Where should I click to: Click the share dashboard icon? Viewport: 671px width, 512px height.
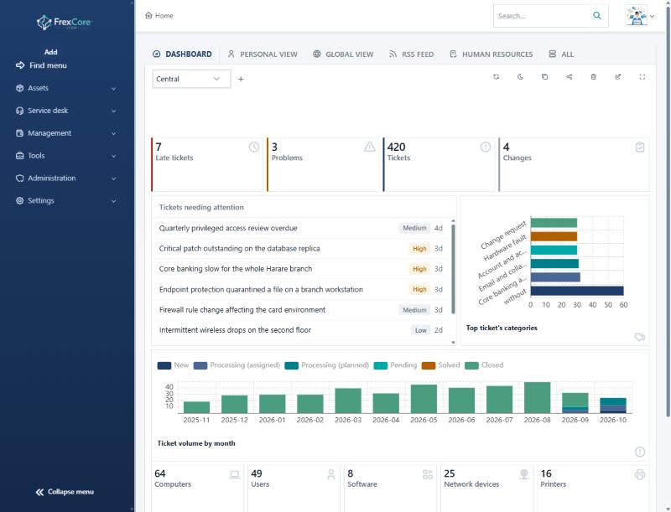570,77
